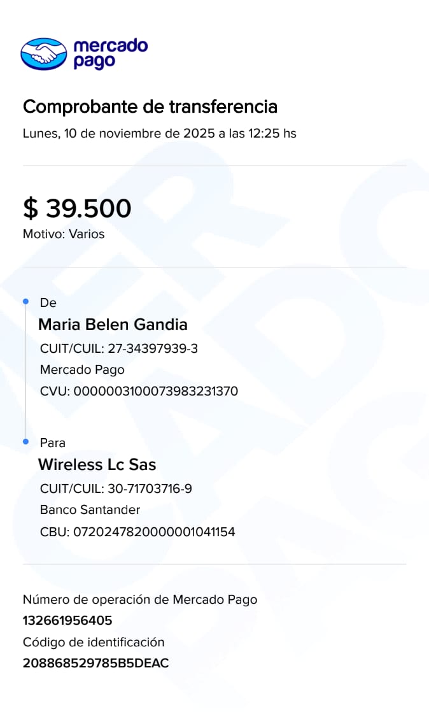Click the sender CUIT/CUIL 27-34397939-3
The height and width of the screenshot is (712, 429).
(119, 349)
